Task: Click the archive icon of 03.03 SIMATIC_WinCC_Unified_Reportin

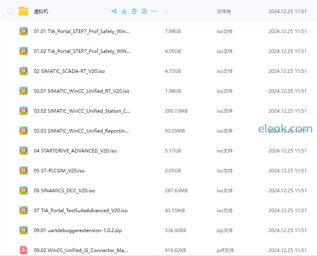Action: click(23, 131)
